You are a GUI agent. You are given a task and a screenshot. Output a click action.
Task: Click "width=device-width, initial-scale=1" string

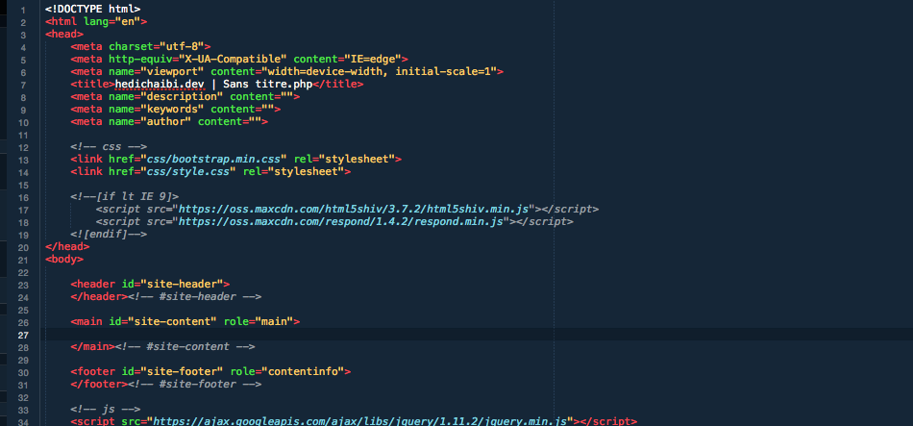point(379,72)
